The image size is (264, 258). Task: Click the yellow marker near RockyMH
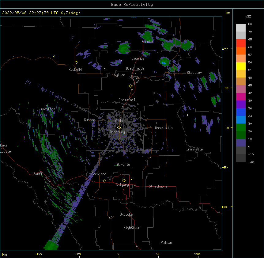tap(77, 63)
